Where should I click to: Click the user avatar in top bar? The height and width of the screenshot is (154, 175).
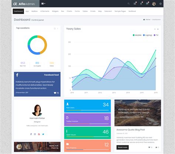tap(154, 4)
